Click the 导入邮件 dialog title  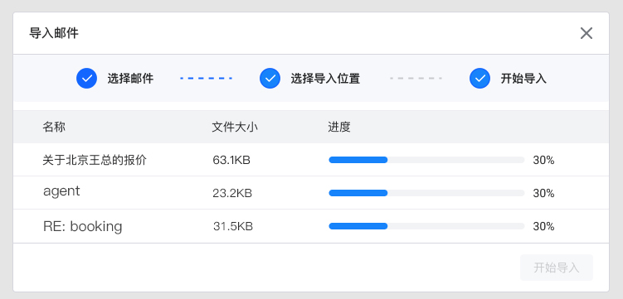pos(54,33)
